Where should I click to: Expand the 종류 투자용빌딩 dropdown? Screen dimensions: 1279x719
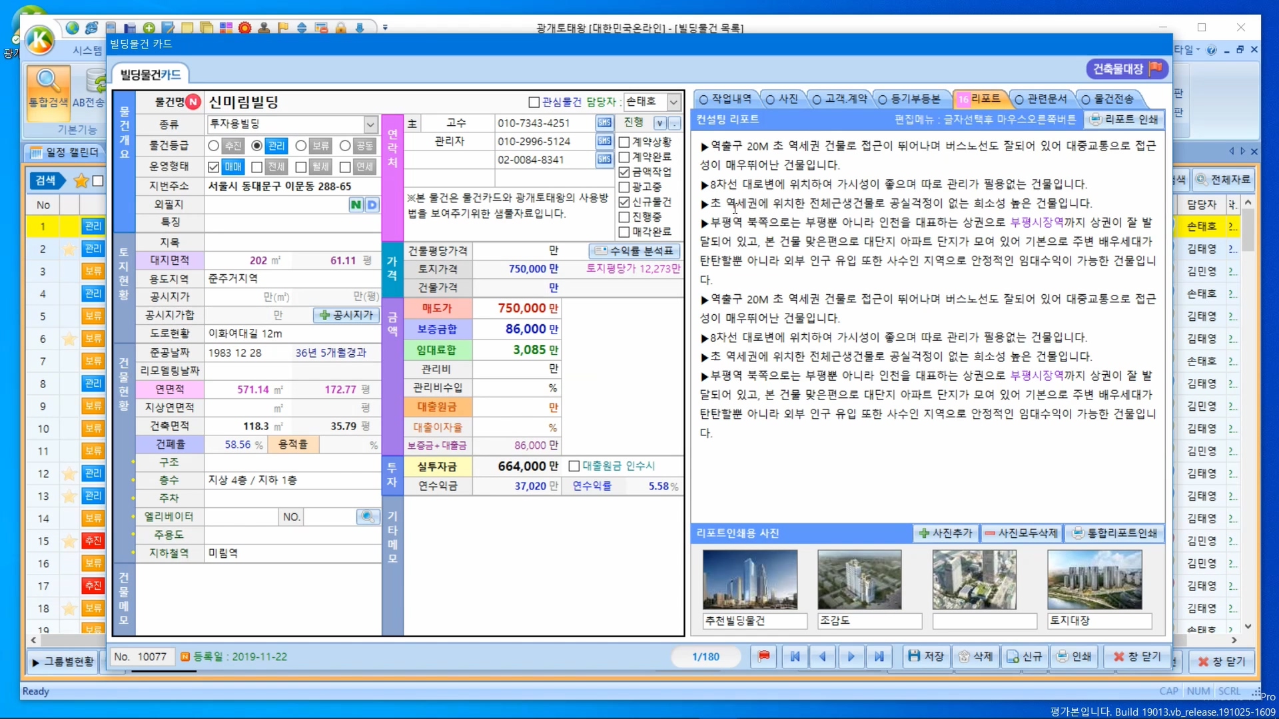pyautogui.click(x=370, y=124)
